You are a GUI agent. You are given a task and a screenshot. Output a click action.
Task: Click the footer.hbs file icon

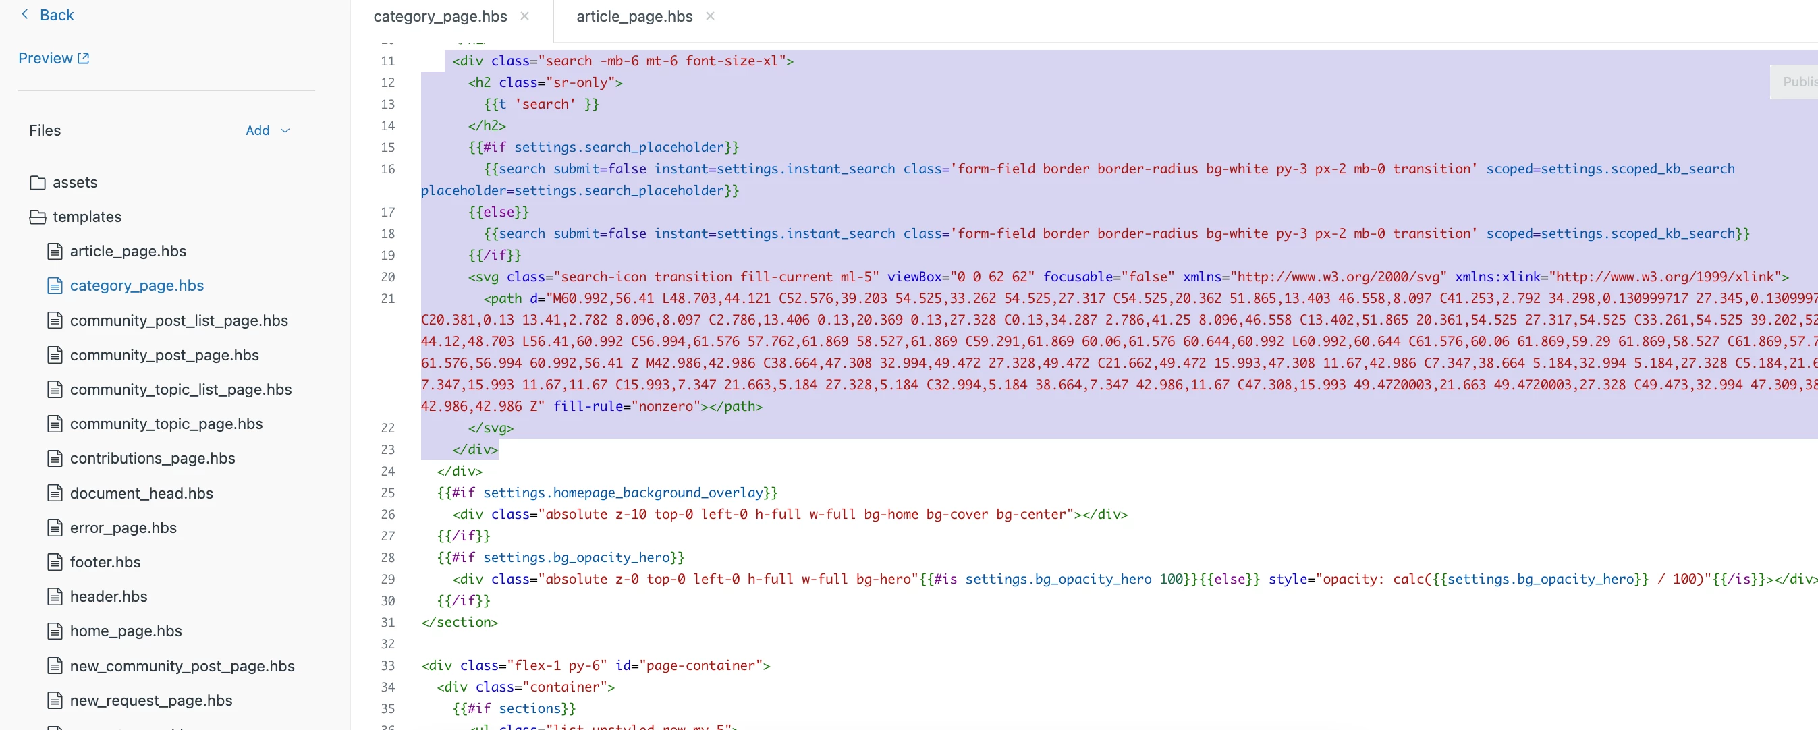[55, 562]
